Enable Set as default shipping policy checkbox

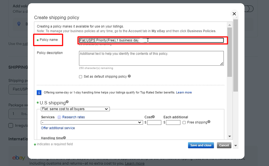81,77
